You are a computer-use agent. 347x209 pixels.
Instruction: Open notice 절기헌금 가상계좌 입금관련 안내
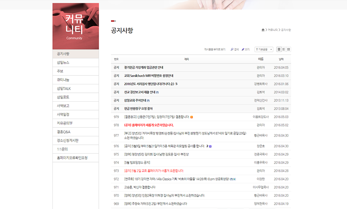coord(144,68)
